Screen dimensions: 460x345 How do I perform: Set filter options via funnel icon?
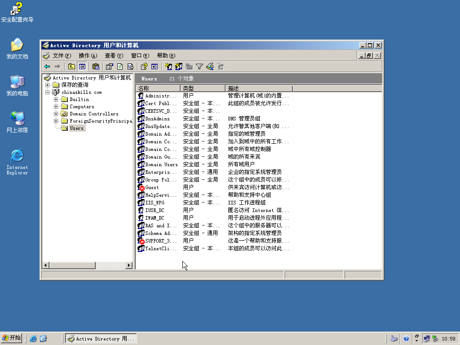[199, 66]
